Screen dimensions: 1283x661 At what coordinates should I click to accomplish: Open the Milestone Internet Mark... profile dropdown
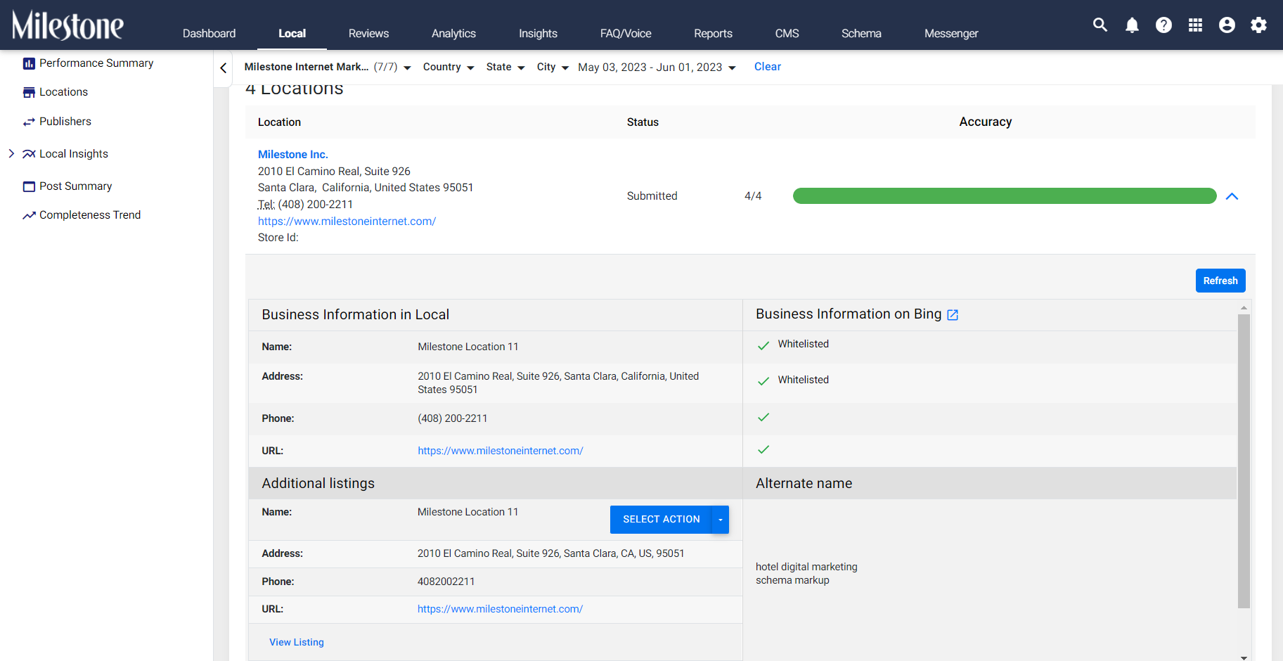click(328, 67)
